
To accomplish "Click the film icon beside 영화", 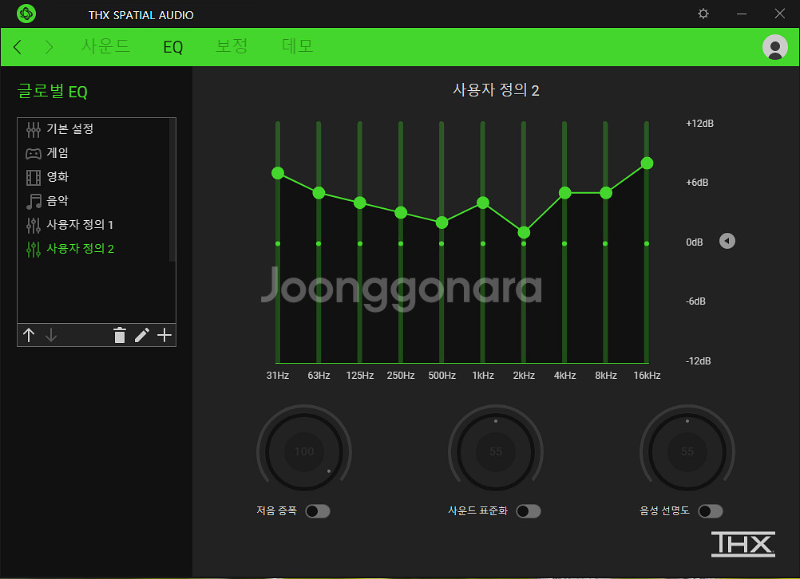I will 34,177.
